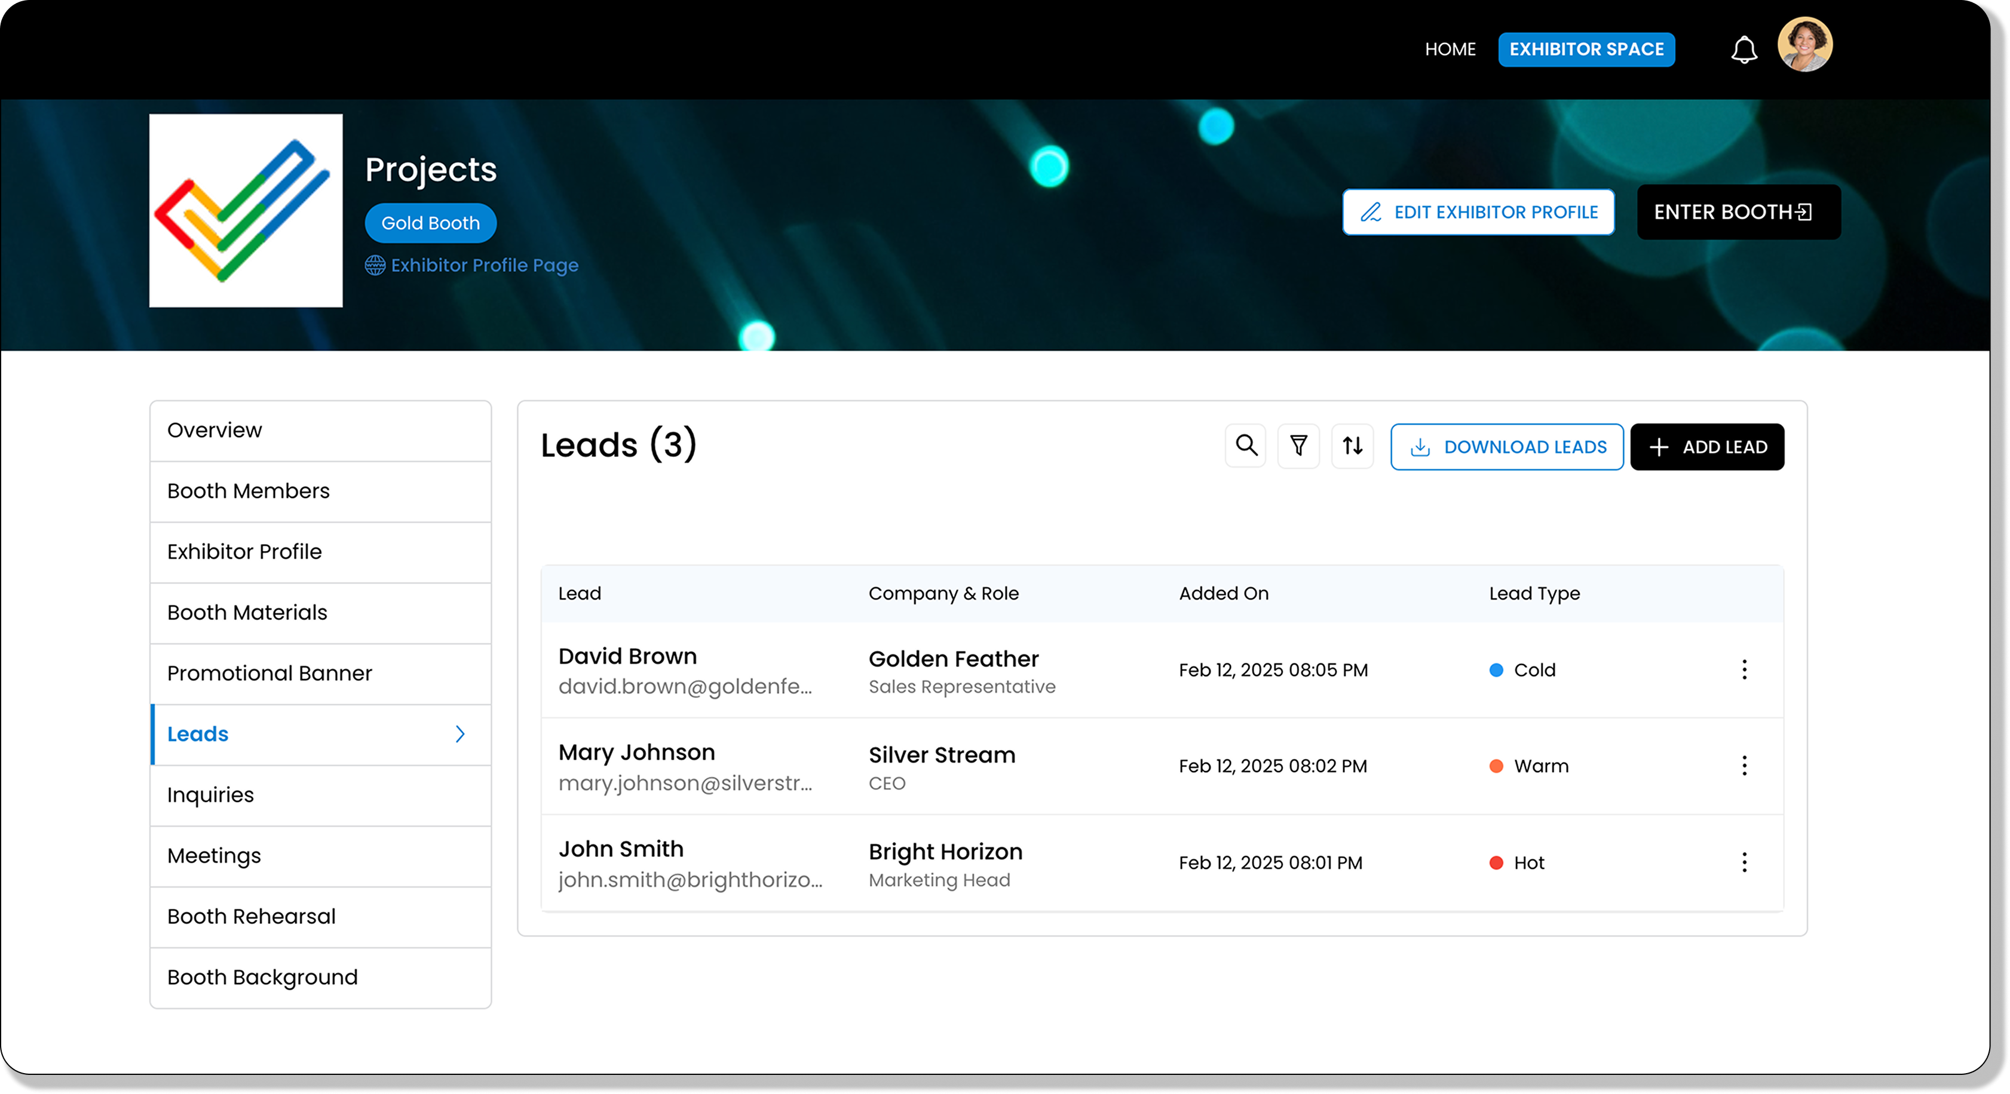Open David Brown row options menu
Viewport: 2010px width, 1094px height.
tap(1745, 670)
